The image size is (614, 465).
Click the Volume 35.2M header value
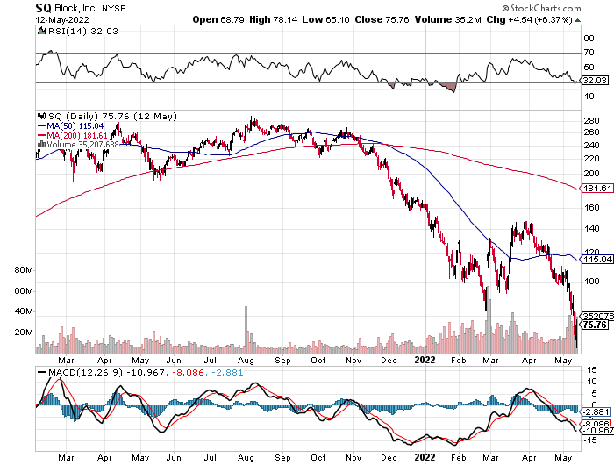tap(448, 19)
